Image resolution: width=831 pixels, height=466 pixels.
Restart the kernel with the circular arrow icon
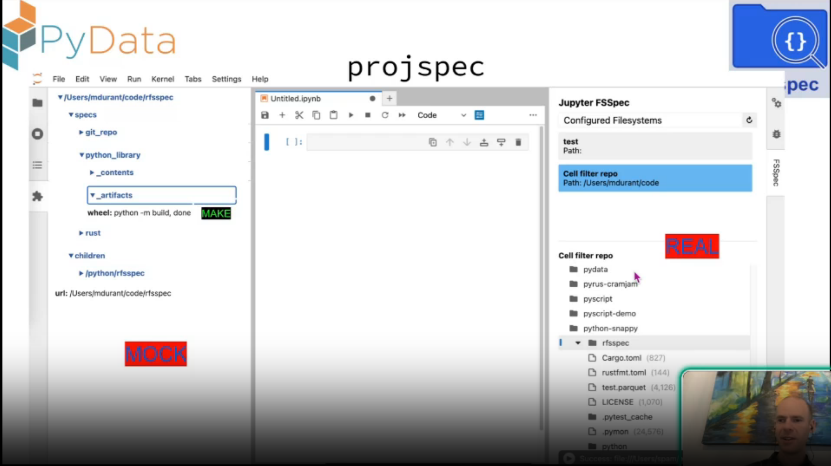pyautogui.click(x=385, y=115)
